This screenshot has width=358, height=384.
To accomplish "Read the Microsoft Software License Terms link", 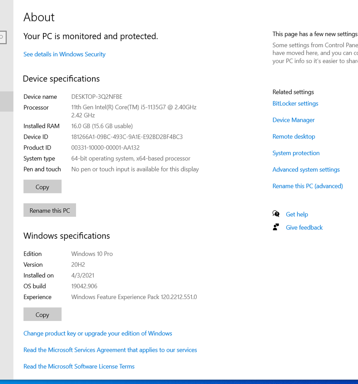I will point(79,366).
